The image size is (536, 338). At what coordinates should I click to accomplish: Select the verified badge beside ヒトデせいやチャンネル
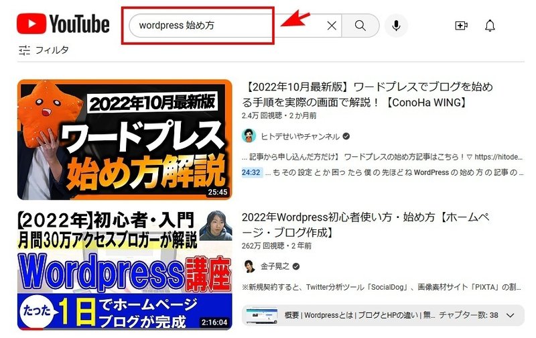click(346, 137)
